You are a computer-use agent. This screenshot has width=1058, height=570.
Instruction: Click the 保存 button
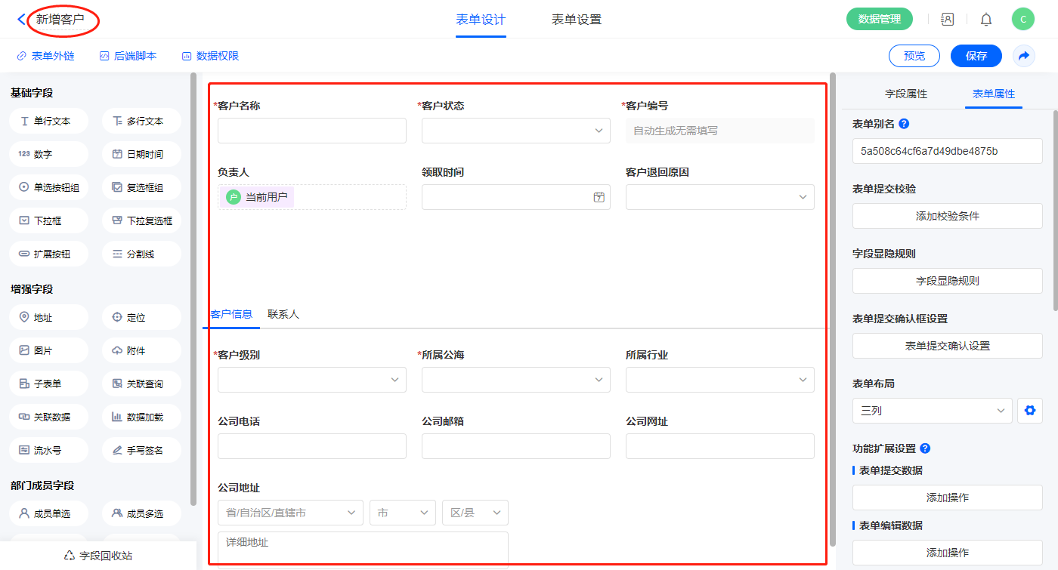pyautogui.click(x=976, y=56)
